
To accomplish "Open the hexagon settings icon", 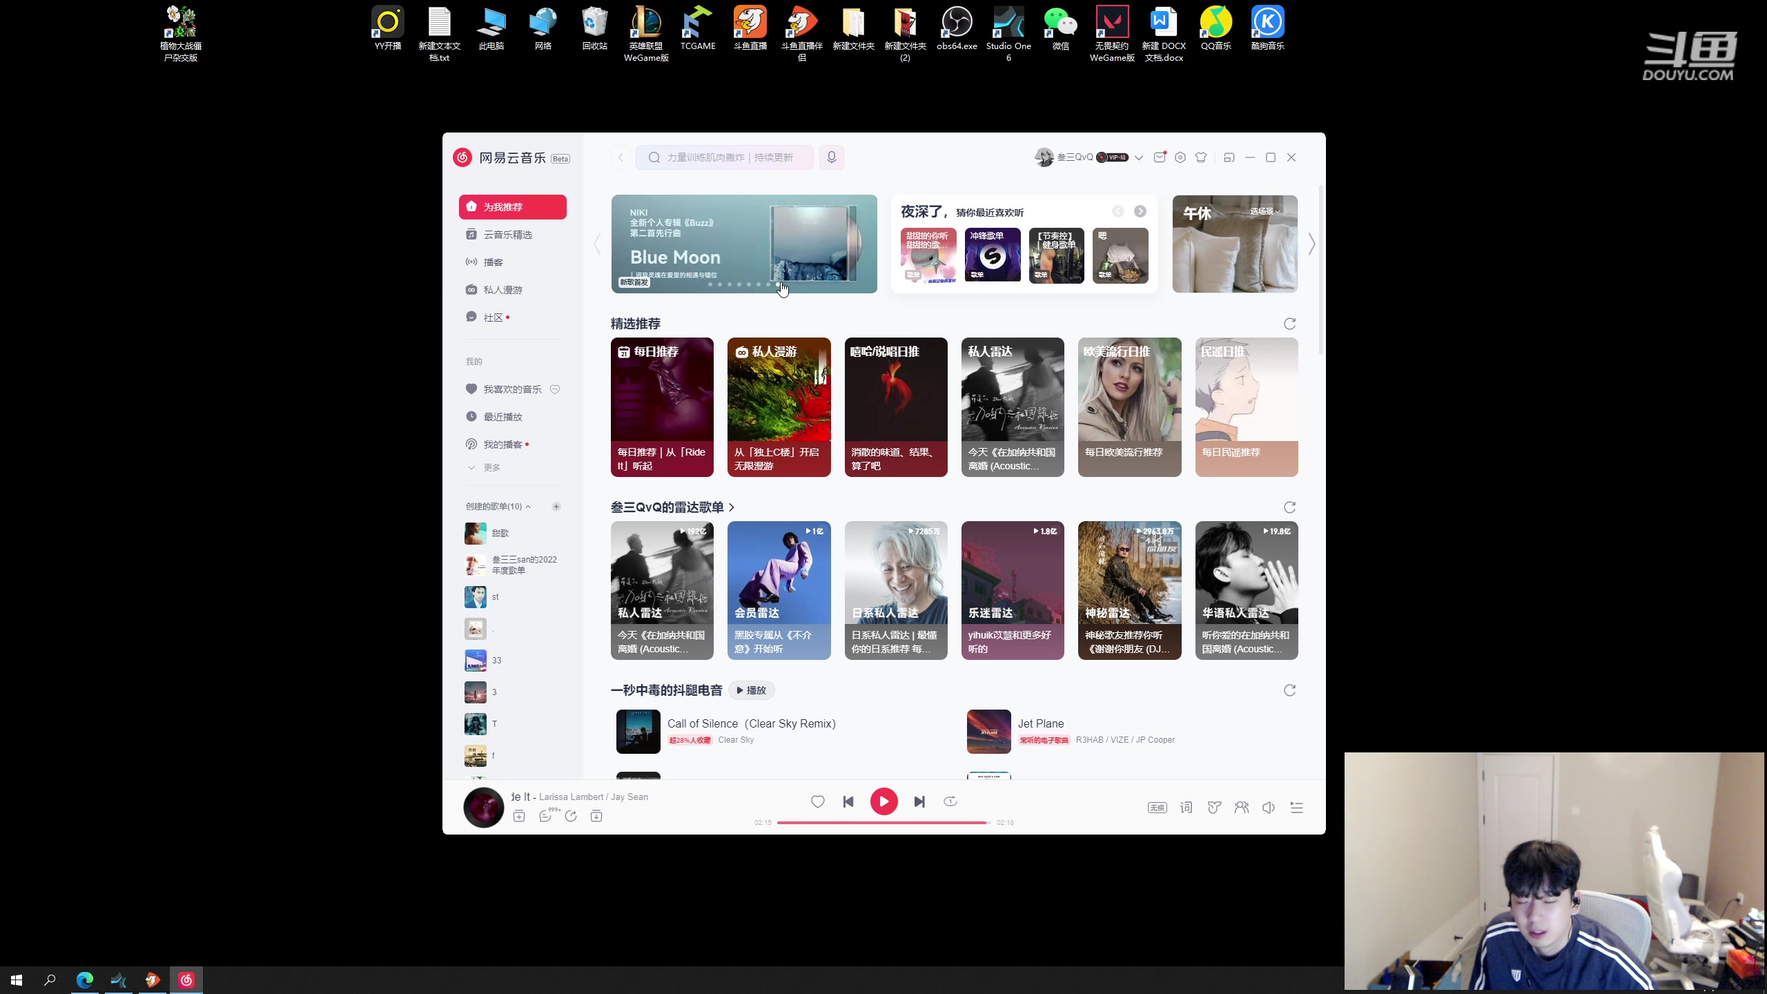I will point(1180,157).
